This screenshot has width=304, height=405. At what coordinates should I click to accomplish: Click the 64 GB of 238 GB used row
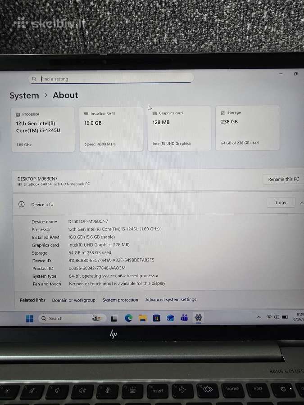click(90, 252)
